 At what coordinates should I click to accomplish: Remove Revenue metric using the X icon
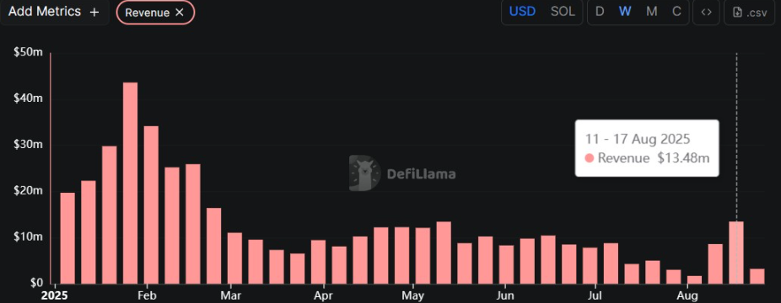click(x=180, y=13)
